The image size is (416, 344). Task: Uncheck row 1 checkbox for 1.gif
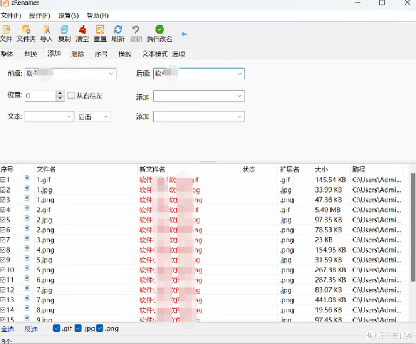point(3,180)
